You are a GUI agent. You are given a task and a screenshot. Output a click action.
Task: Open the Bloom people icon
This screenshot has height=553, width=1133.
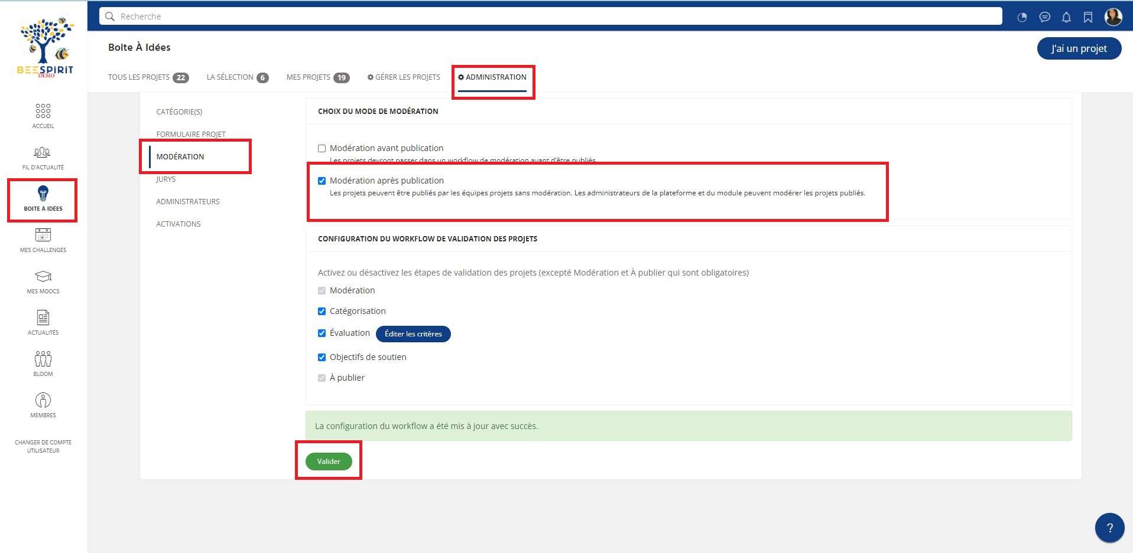point(43,359)
